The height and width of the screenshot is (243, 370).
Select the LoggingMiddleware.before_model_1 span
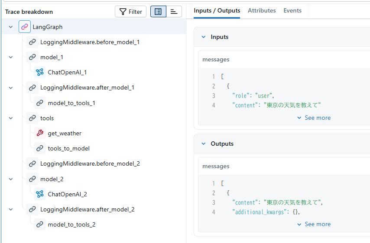(90, 42)
